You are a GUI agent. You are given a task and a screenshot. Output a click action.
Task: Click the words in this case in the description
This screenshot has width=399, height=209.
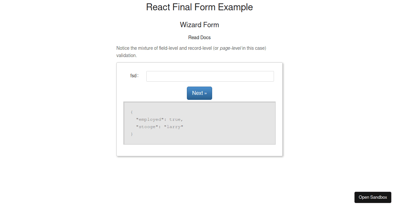tap(253, 48)
